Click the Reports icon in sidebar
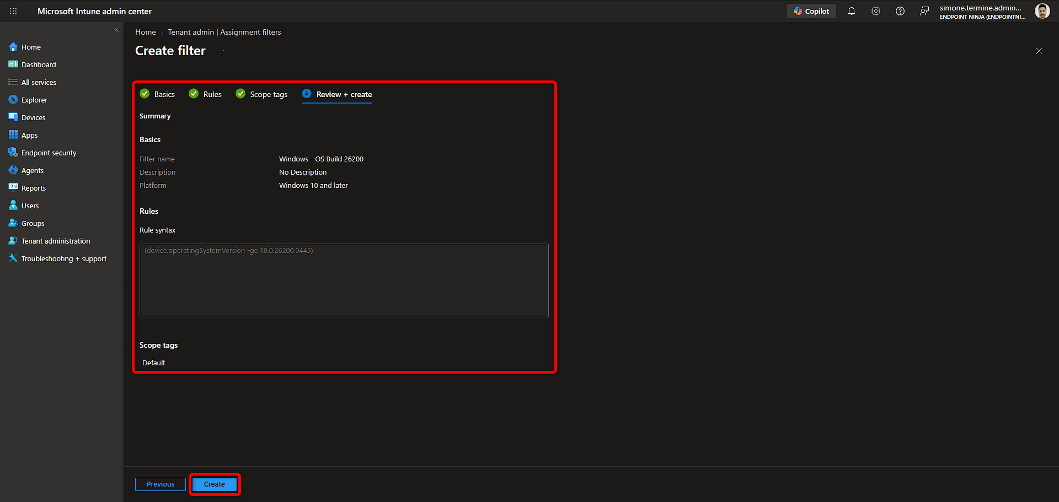Viewport: 1059px width, 502px height. [x=13, y=188]
